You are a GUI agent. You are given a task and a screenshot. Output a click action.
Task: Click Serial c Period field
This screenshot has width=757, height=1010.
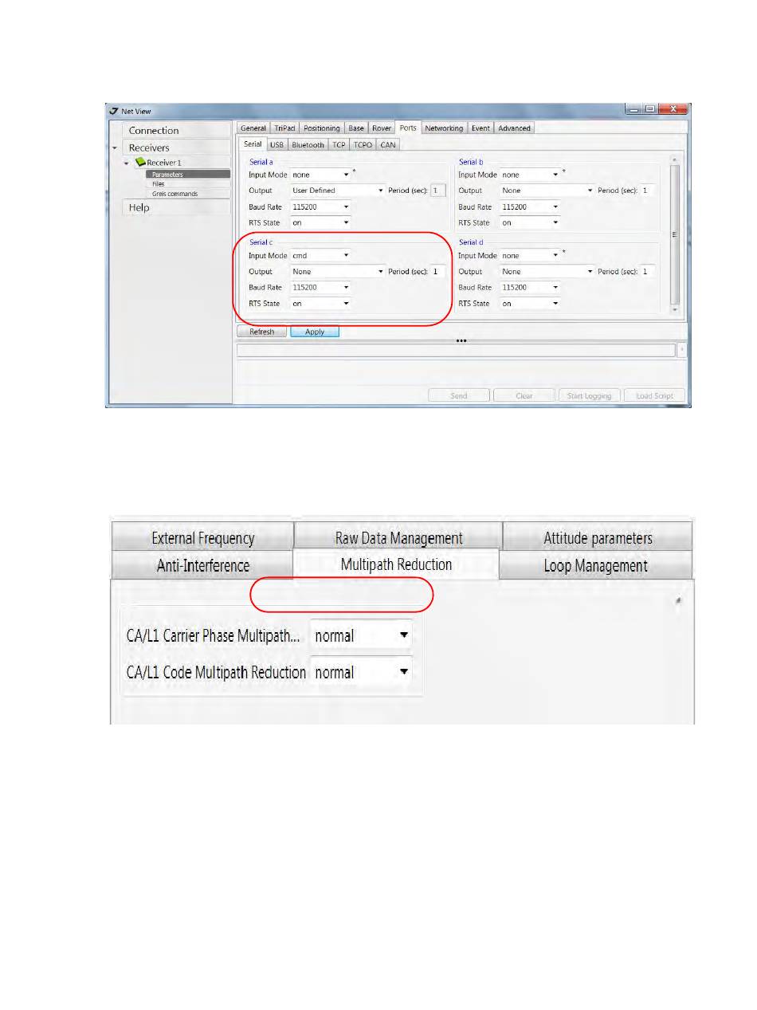438,272
